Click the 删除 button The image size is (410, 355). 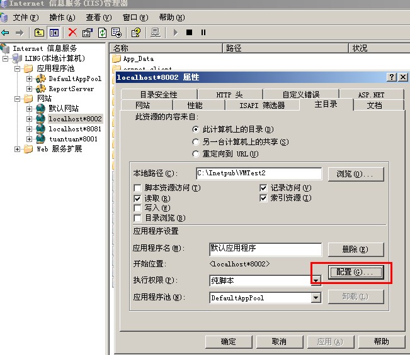[x=356, y=249]
